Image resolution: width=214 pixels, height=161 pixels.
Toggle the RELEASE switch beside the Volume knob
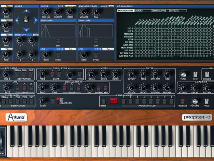[x=183, y=101]
